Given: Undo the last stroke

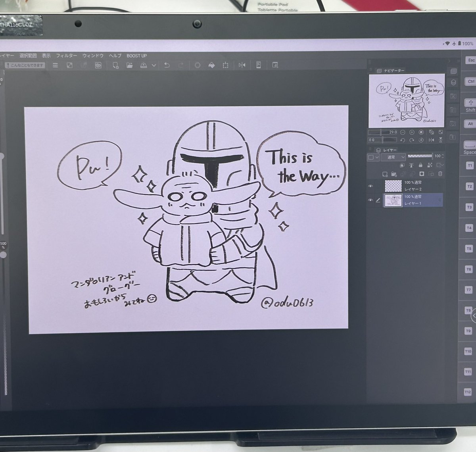Looking at the screenshot, I should 167,65.
